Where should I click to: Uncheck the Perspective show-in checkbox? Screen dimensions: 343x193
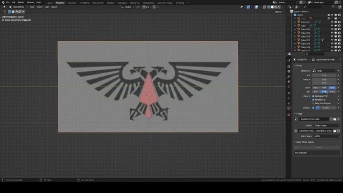[x=313, y=100]
